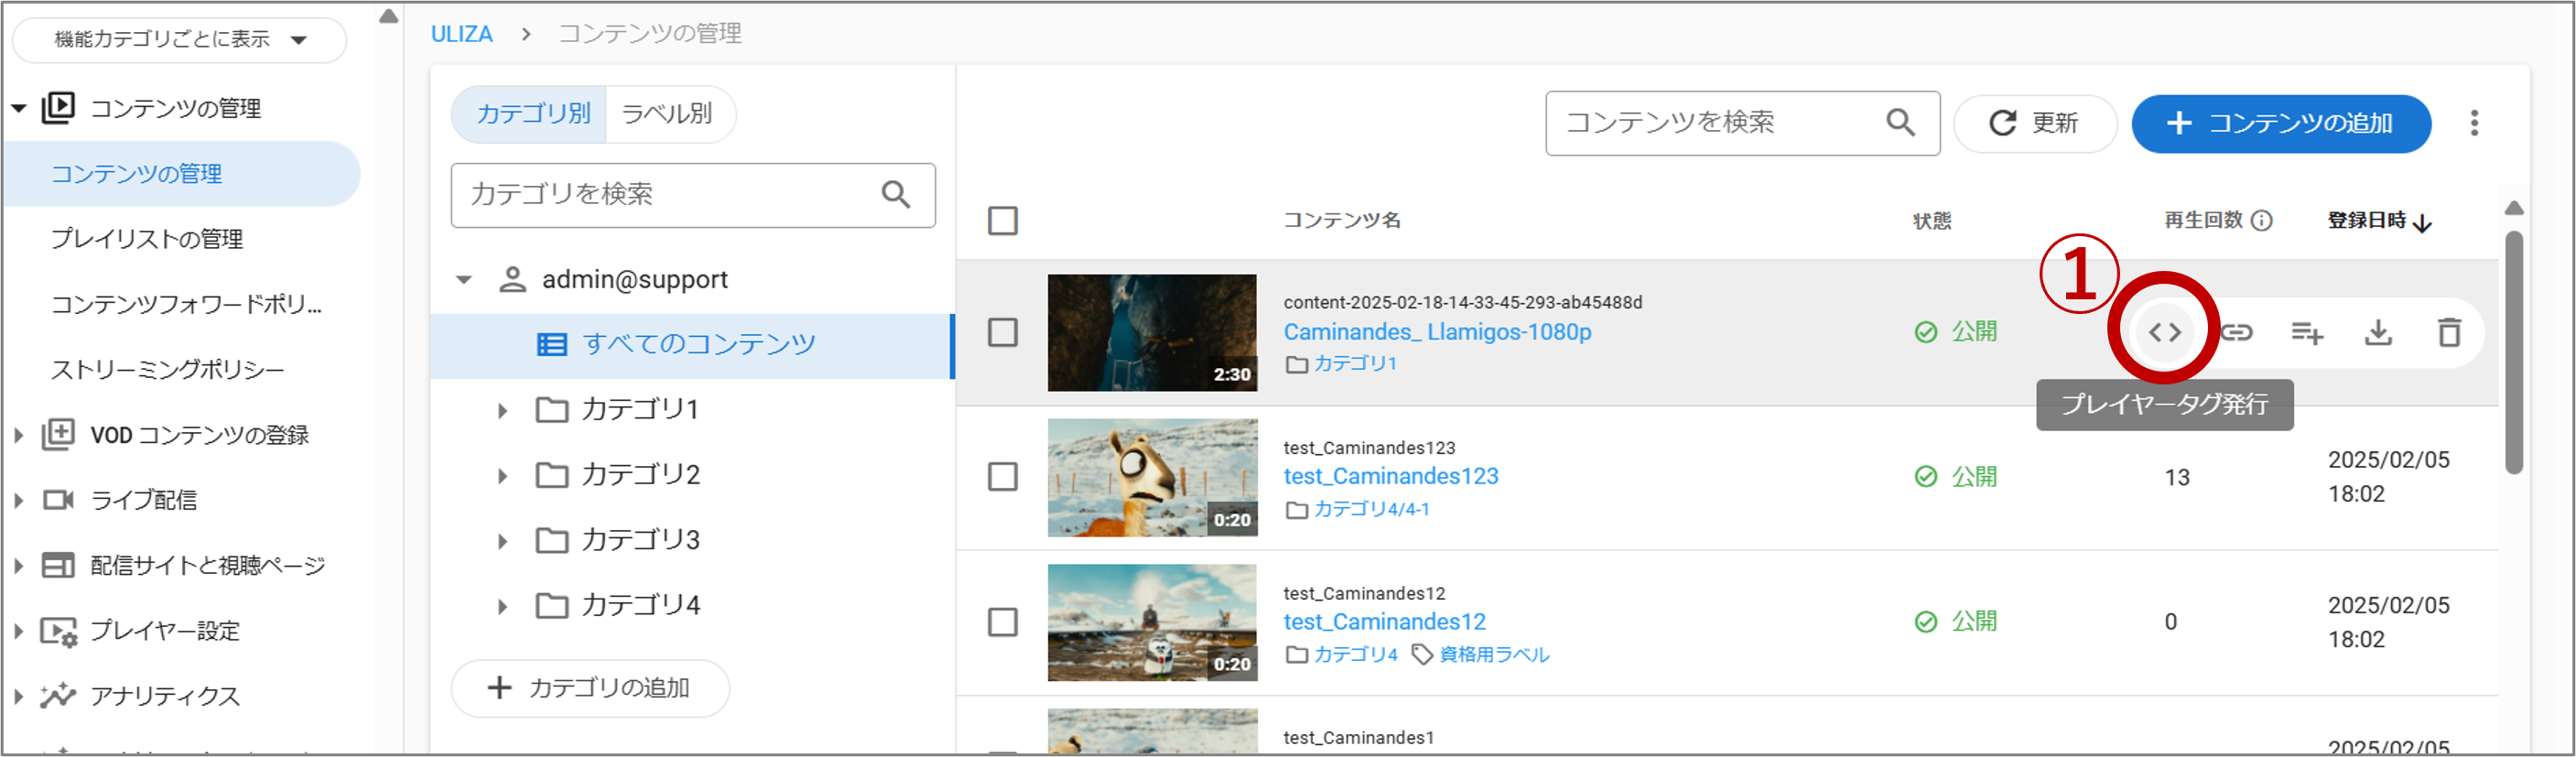Open the three-dot more options menu

2474,123
